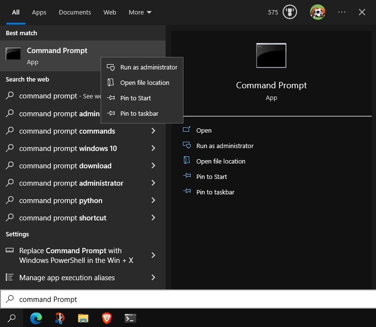Switch to the Web search tab

110,12
